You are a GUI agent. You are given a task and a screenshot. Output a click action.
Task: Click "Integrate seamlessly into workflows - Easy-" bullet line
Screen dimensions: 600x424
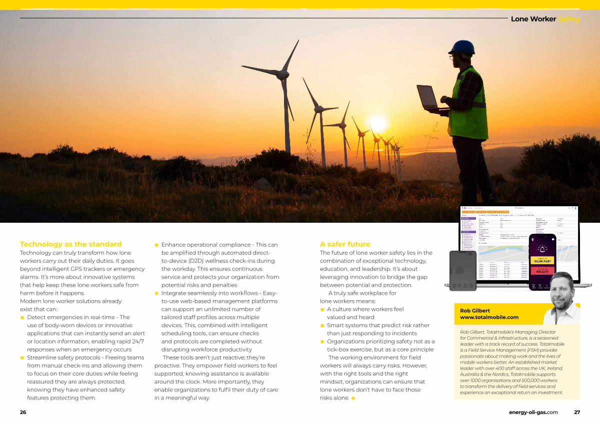click(219, 293)
